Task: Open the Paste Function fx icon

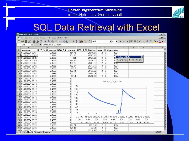Action: [73, 42]
